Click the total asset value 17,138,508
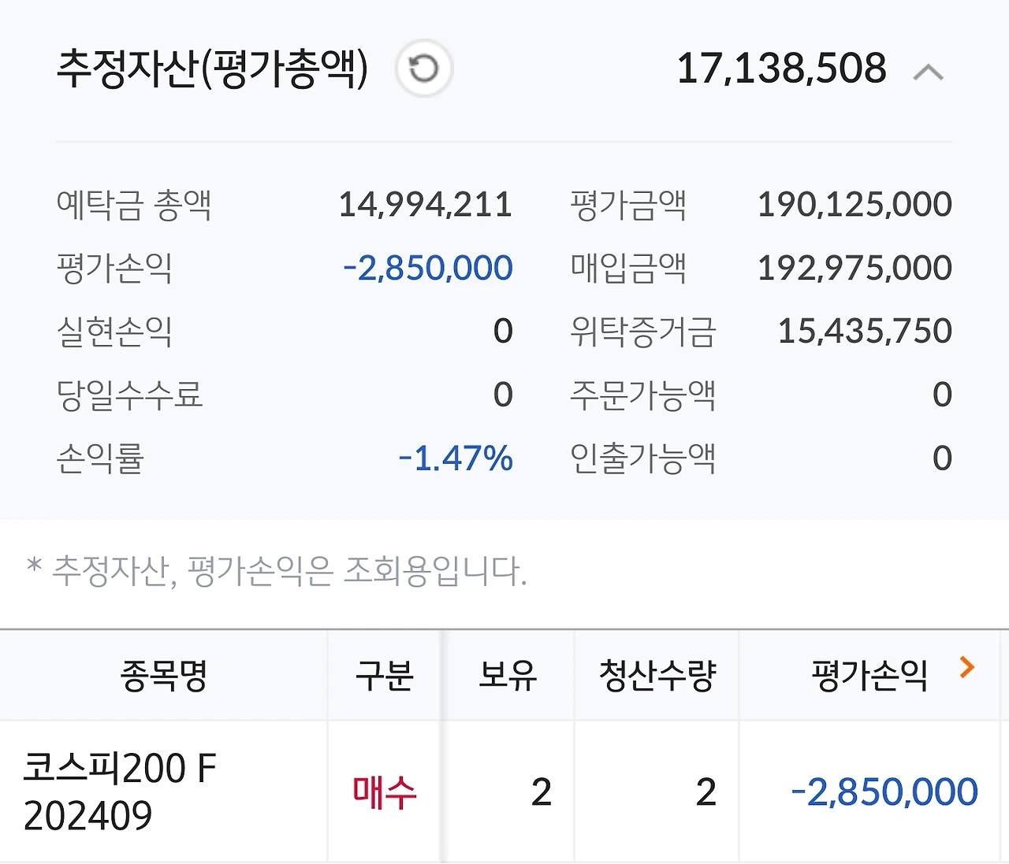The height and width of the screenshot is (864, 1009). [x=781, y=69]
